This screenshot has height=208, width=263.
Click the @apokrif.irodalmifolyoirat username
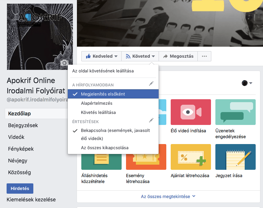(x=37, y=100)
